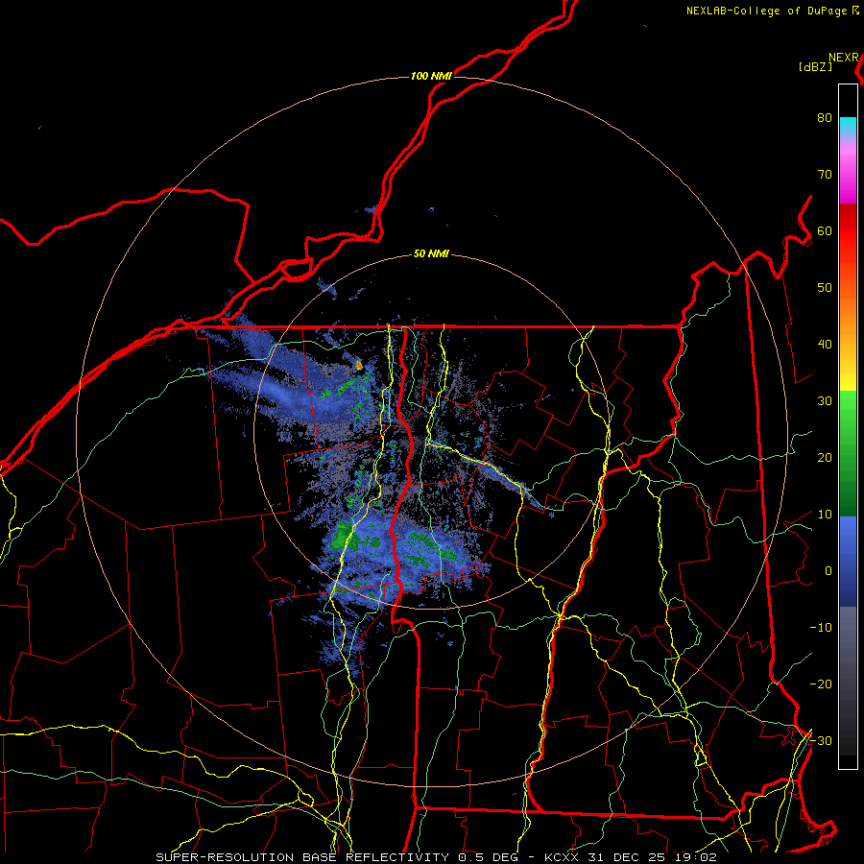
Task: Click the 50 NMI range ring label
Action: pyautogui.click(x=431, y=254)
